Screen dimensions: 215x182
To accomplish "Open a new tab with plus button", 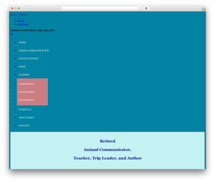I will click(x=204, y=9).
